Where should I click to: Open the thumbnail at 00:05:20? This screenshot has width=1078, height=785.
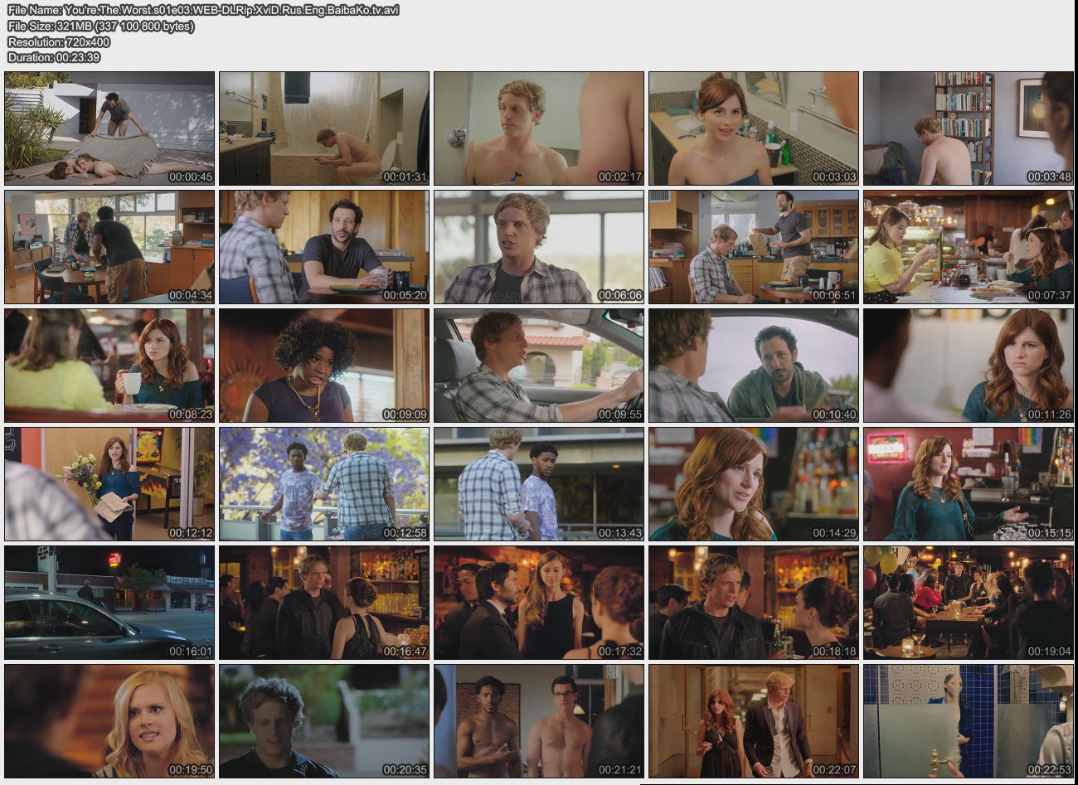(324, 247)
